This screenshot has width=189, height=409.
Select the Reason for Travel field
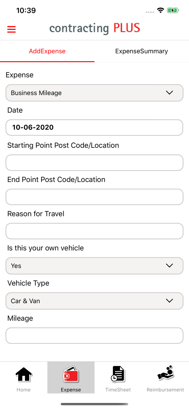point(94,231)
